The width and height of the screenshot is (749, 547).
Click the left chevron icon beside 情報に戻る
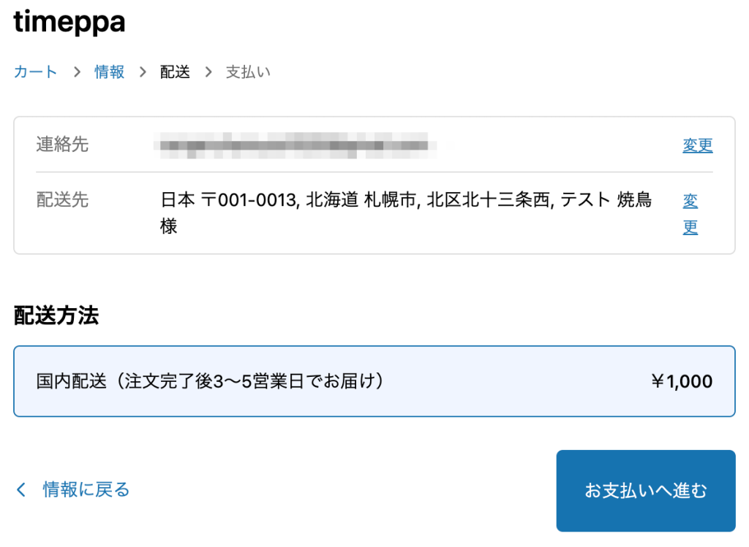[x=20, y=490]
